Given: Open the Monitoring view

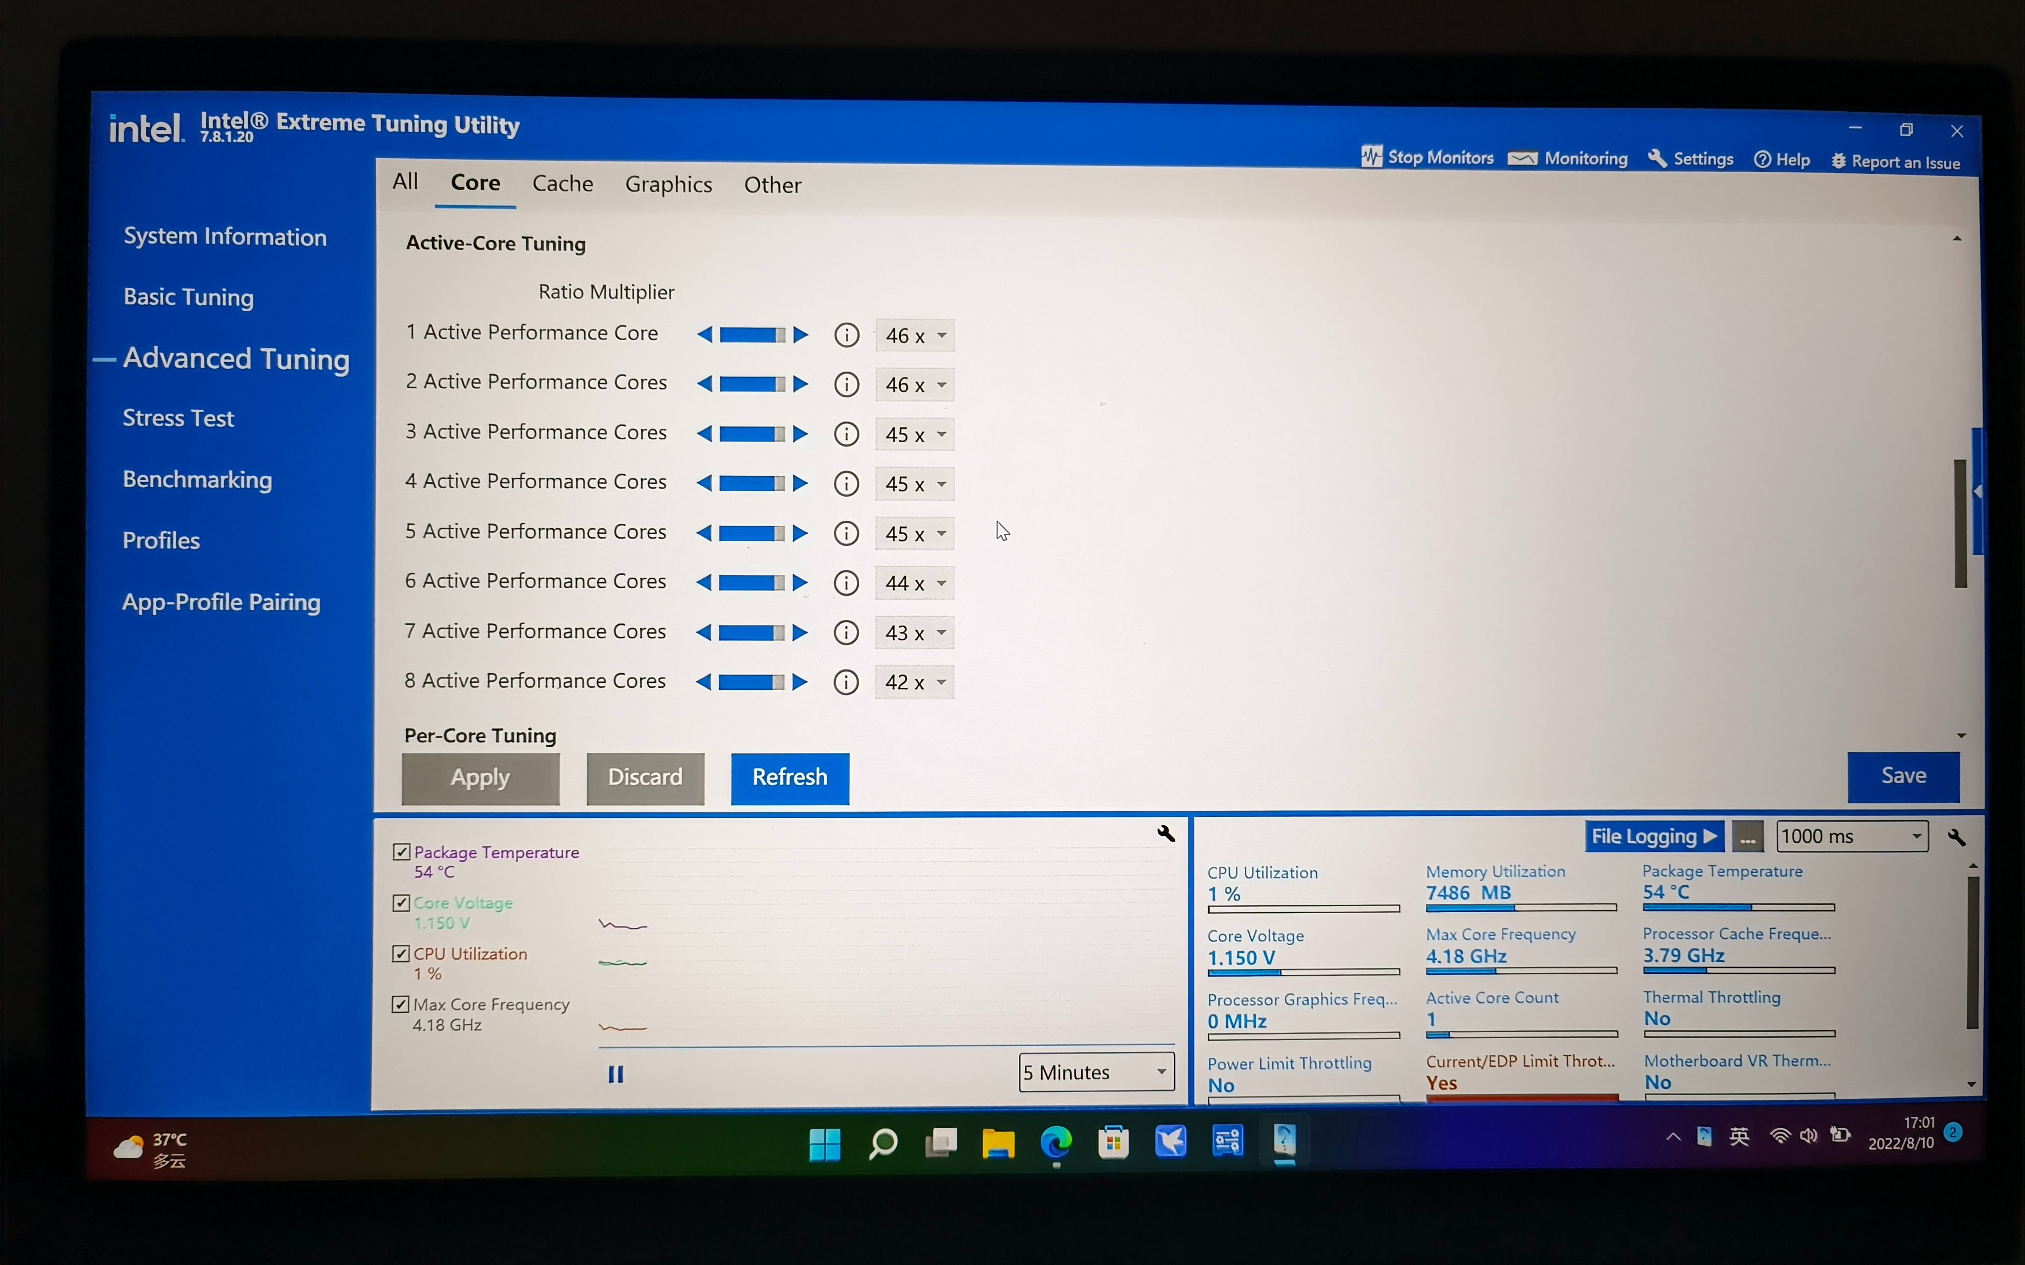Looking at the screenshot, I should click(x=1567, y=158).
